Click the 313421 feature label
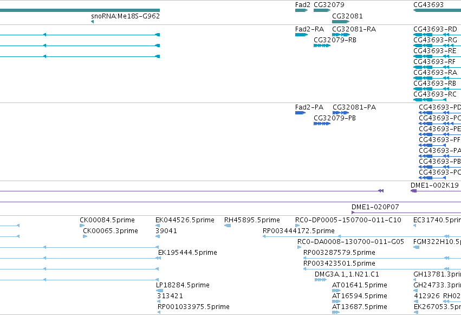 pyautogui.click(x=170, y=296)
